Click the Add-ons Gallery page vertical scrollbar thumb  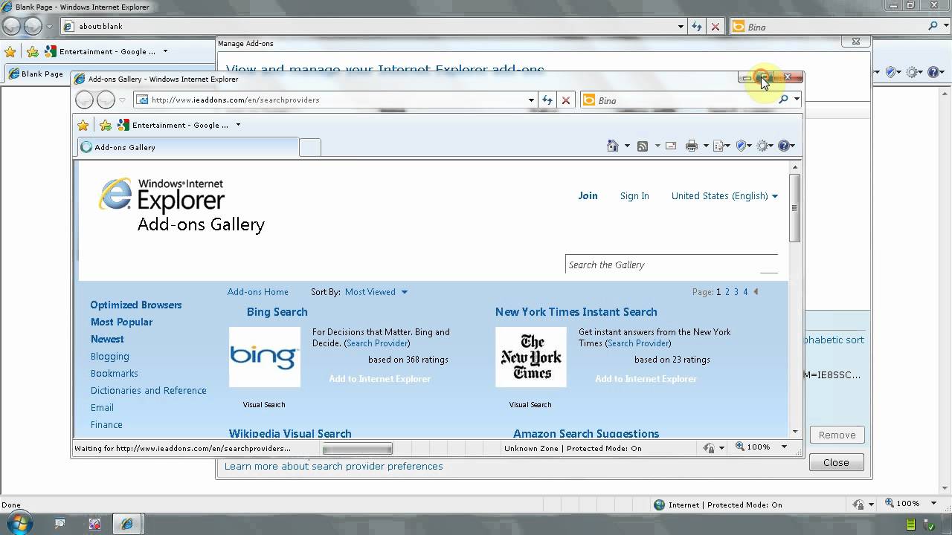pos(794,208)
